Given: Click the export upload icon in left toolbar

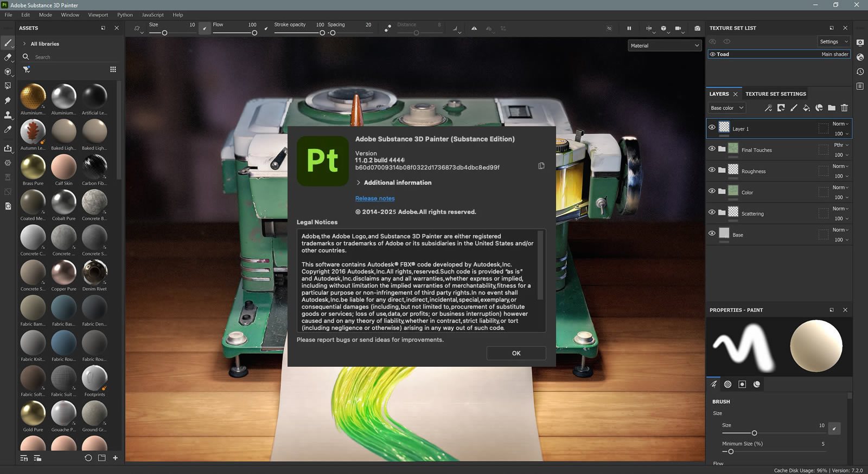Looking at the screenshot, I should pyautogui.click(x=8, y=148).
